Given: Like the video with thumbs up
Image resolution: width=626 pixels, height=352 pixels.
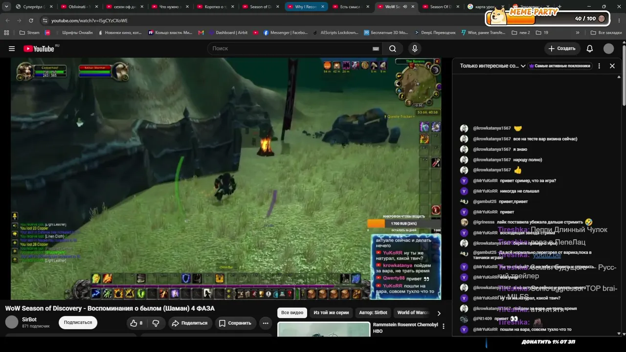Looking at the screenshot, I should pyautogui.click(x=136, y=323).
